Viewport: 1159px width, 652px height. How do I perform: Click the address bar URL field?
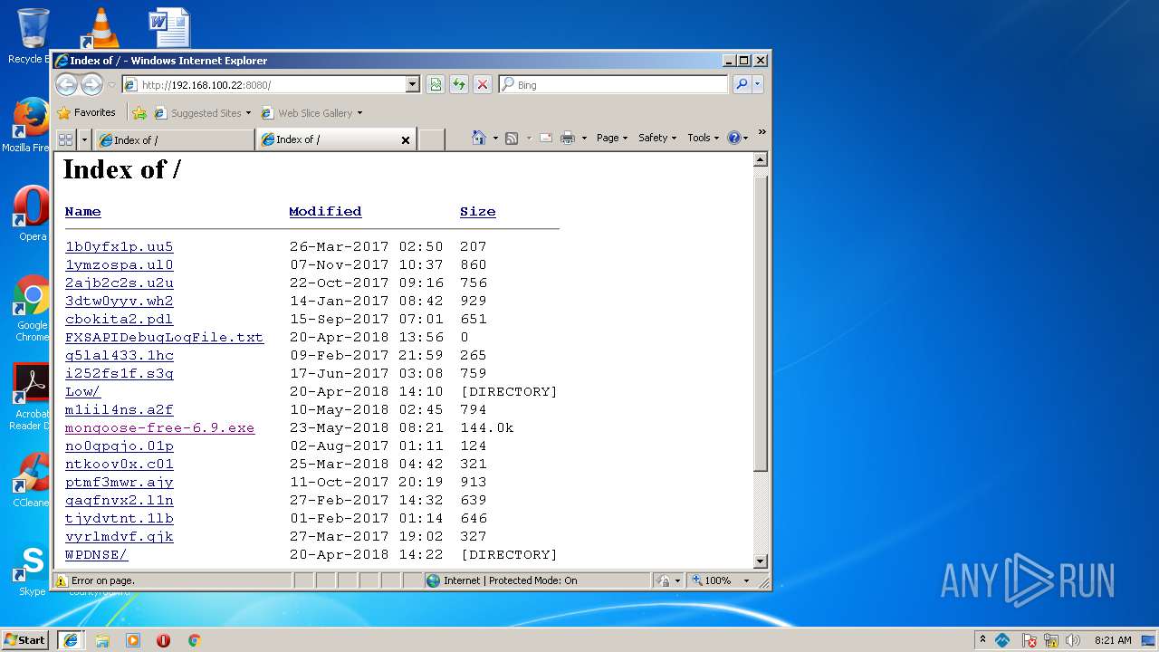(263, 84)
